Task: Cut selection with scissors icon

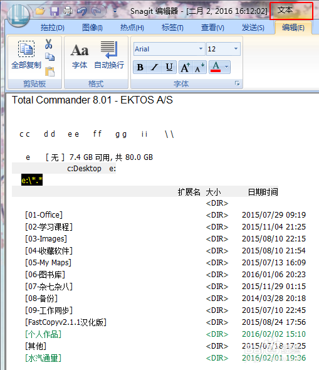Action: point(49,44)
